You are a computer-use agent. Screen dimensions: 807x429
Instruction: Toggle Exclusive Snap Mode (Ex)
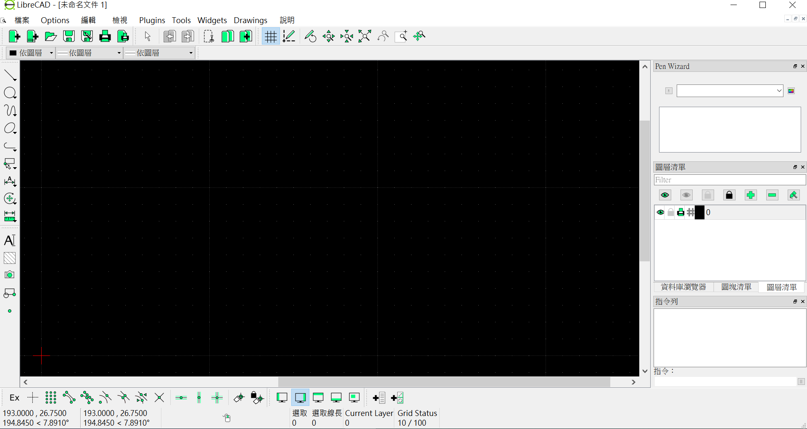point(15,397)
